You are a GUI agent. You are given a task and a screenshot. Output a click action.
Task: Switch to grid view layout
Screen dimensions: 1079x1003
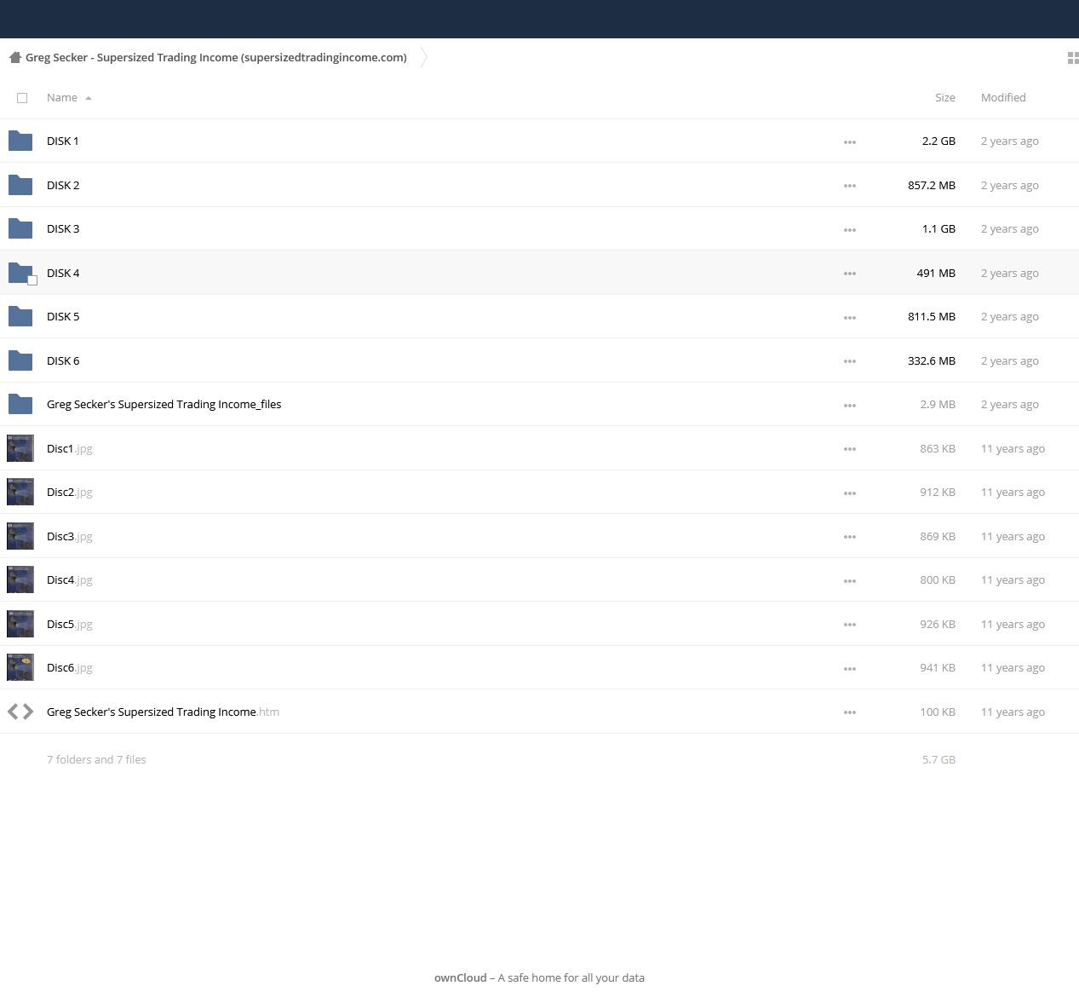[x=1073, y=58]
